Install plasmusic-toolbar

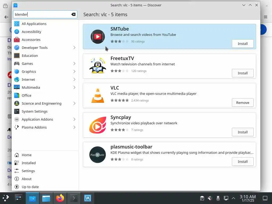click(x=243, y=162)
